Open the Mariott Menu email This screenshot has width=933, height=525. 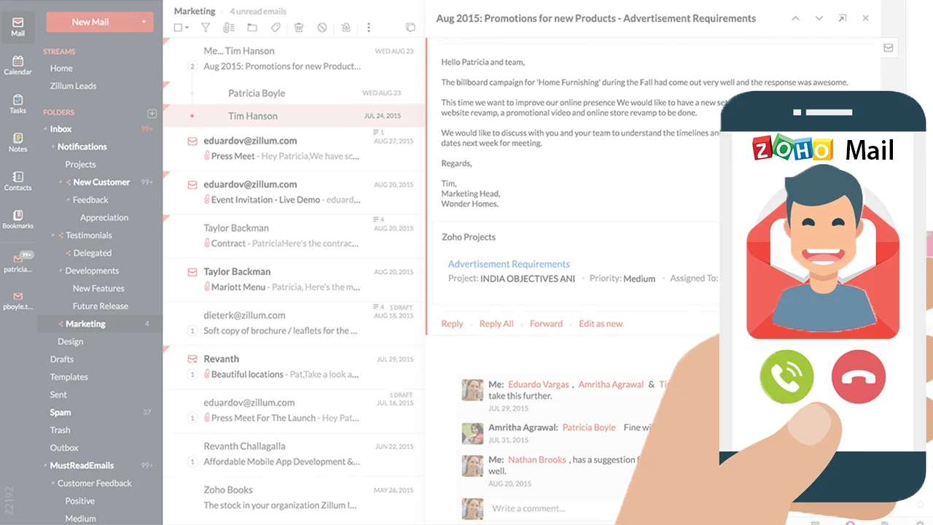coord(294,280)
